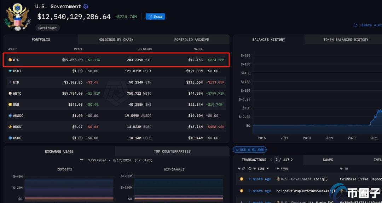Screen dimensions: 382x203
Task: Click the first filter icon in transactions header
Action: coord(239,169)
